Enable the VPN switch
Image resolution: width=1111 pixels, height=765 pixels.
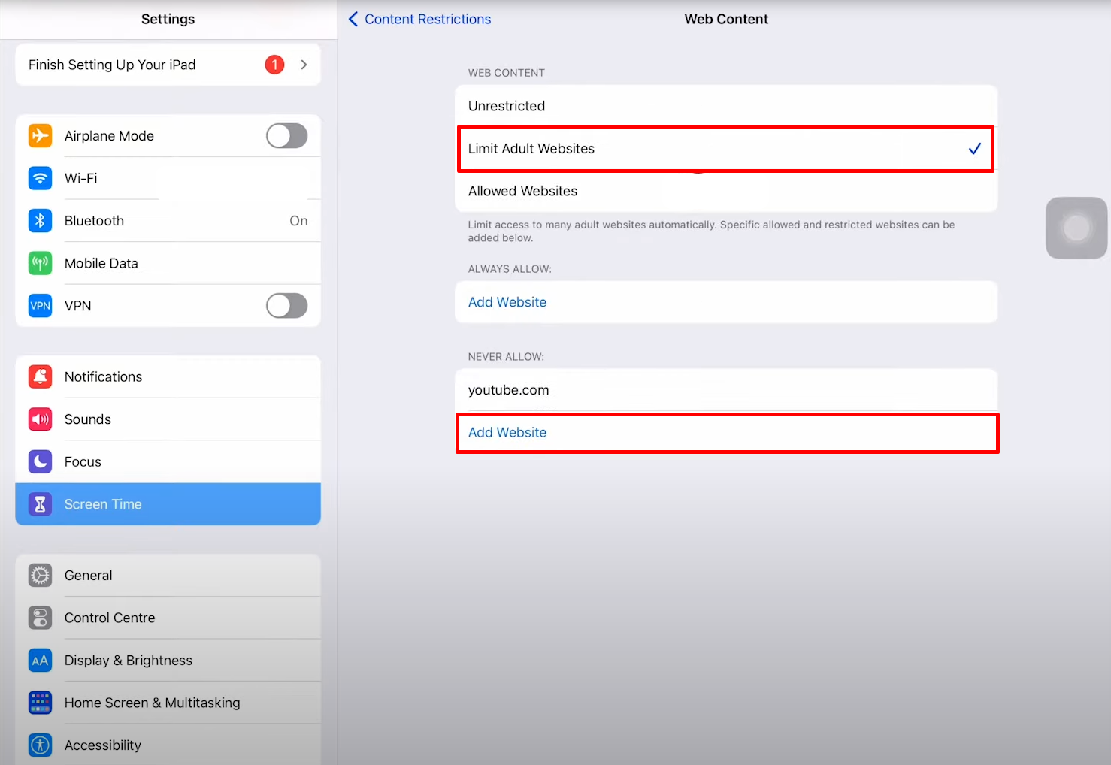pos(286,306)
